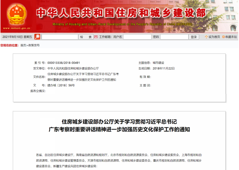Screen dimensions: 239x170
Task: Click the bold notice headline in article
Action: tap(119, 126)
